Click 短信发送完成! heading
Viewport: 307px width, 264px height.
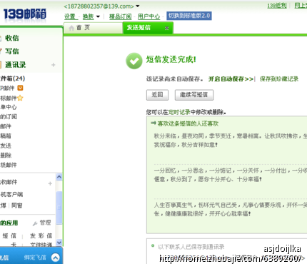171,59
